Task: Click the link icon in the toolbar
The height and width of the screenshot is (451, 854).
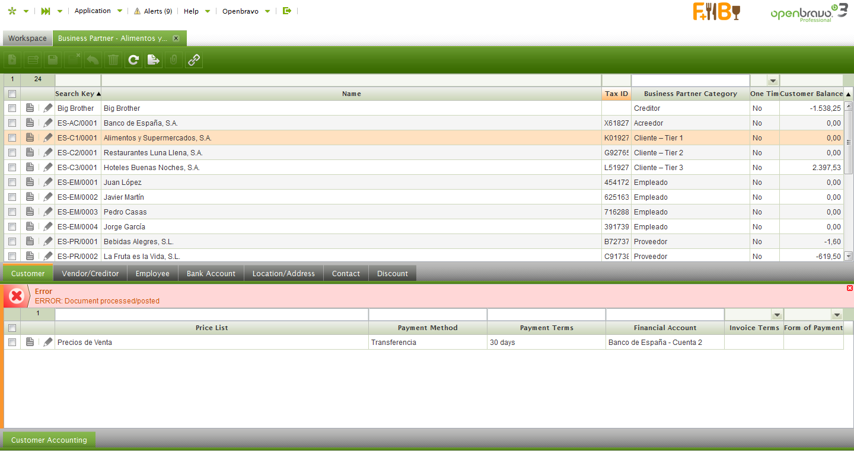Action: (194, 60)
